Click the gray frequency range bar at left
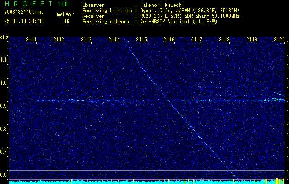Screen dimensions: 289x184 point(9,106)
